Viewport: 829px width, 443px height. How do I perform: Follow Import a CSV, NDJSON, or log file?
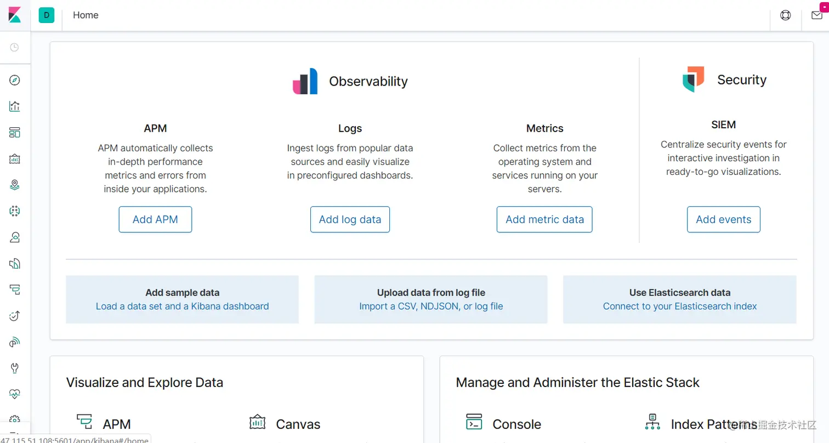click(x=431, y=306)
